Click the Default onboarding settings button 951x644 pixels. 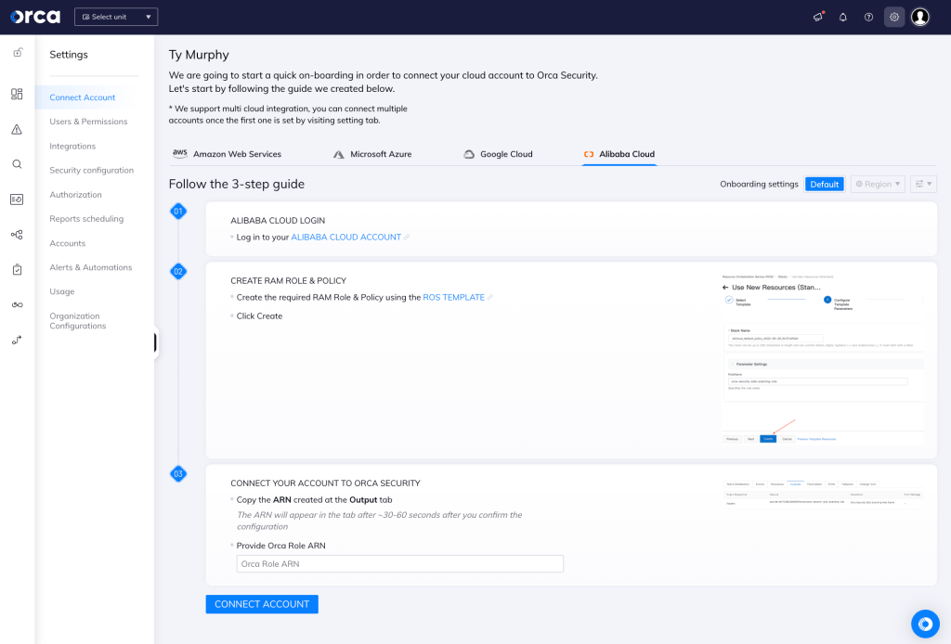825,184
